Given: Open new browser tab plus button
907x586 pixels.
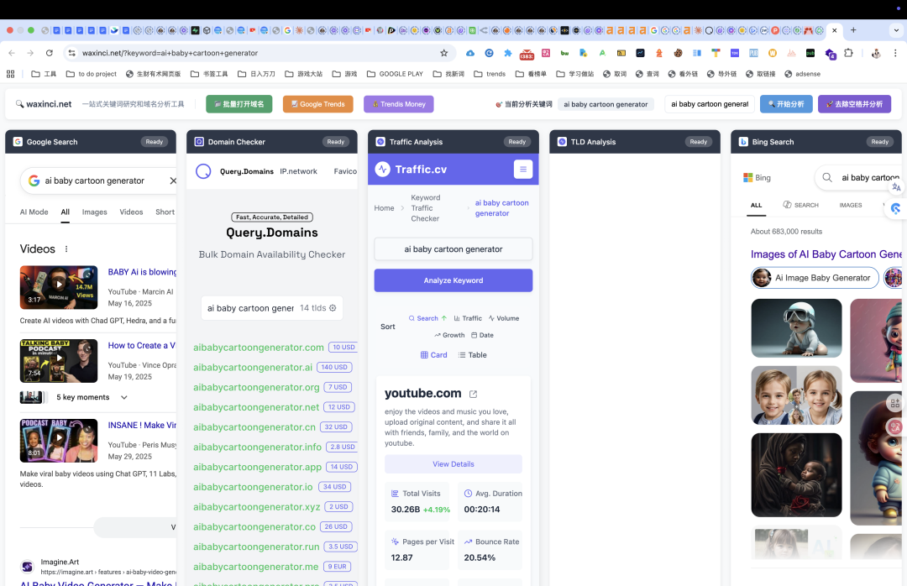Looking at the screenshot, I should (x=853, y=30).
